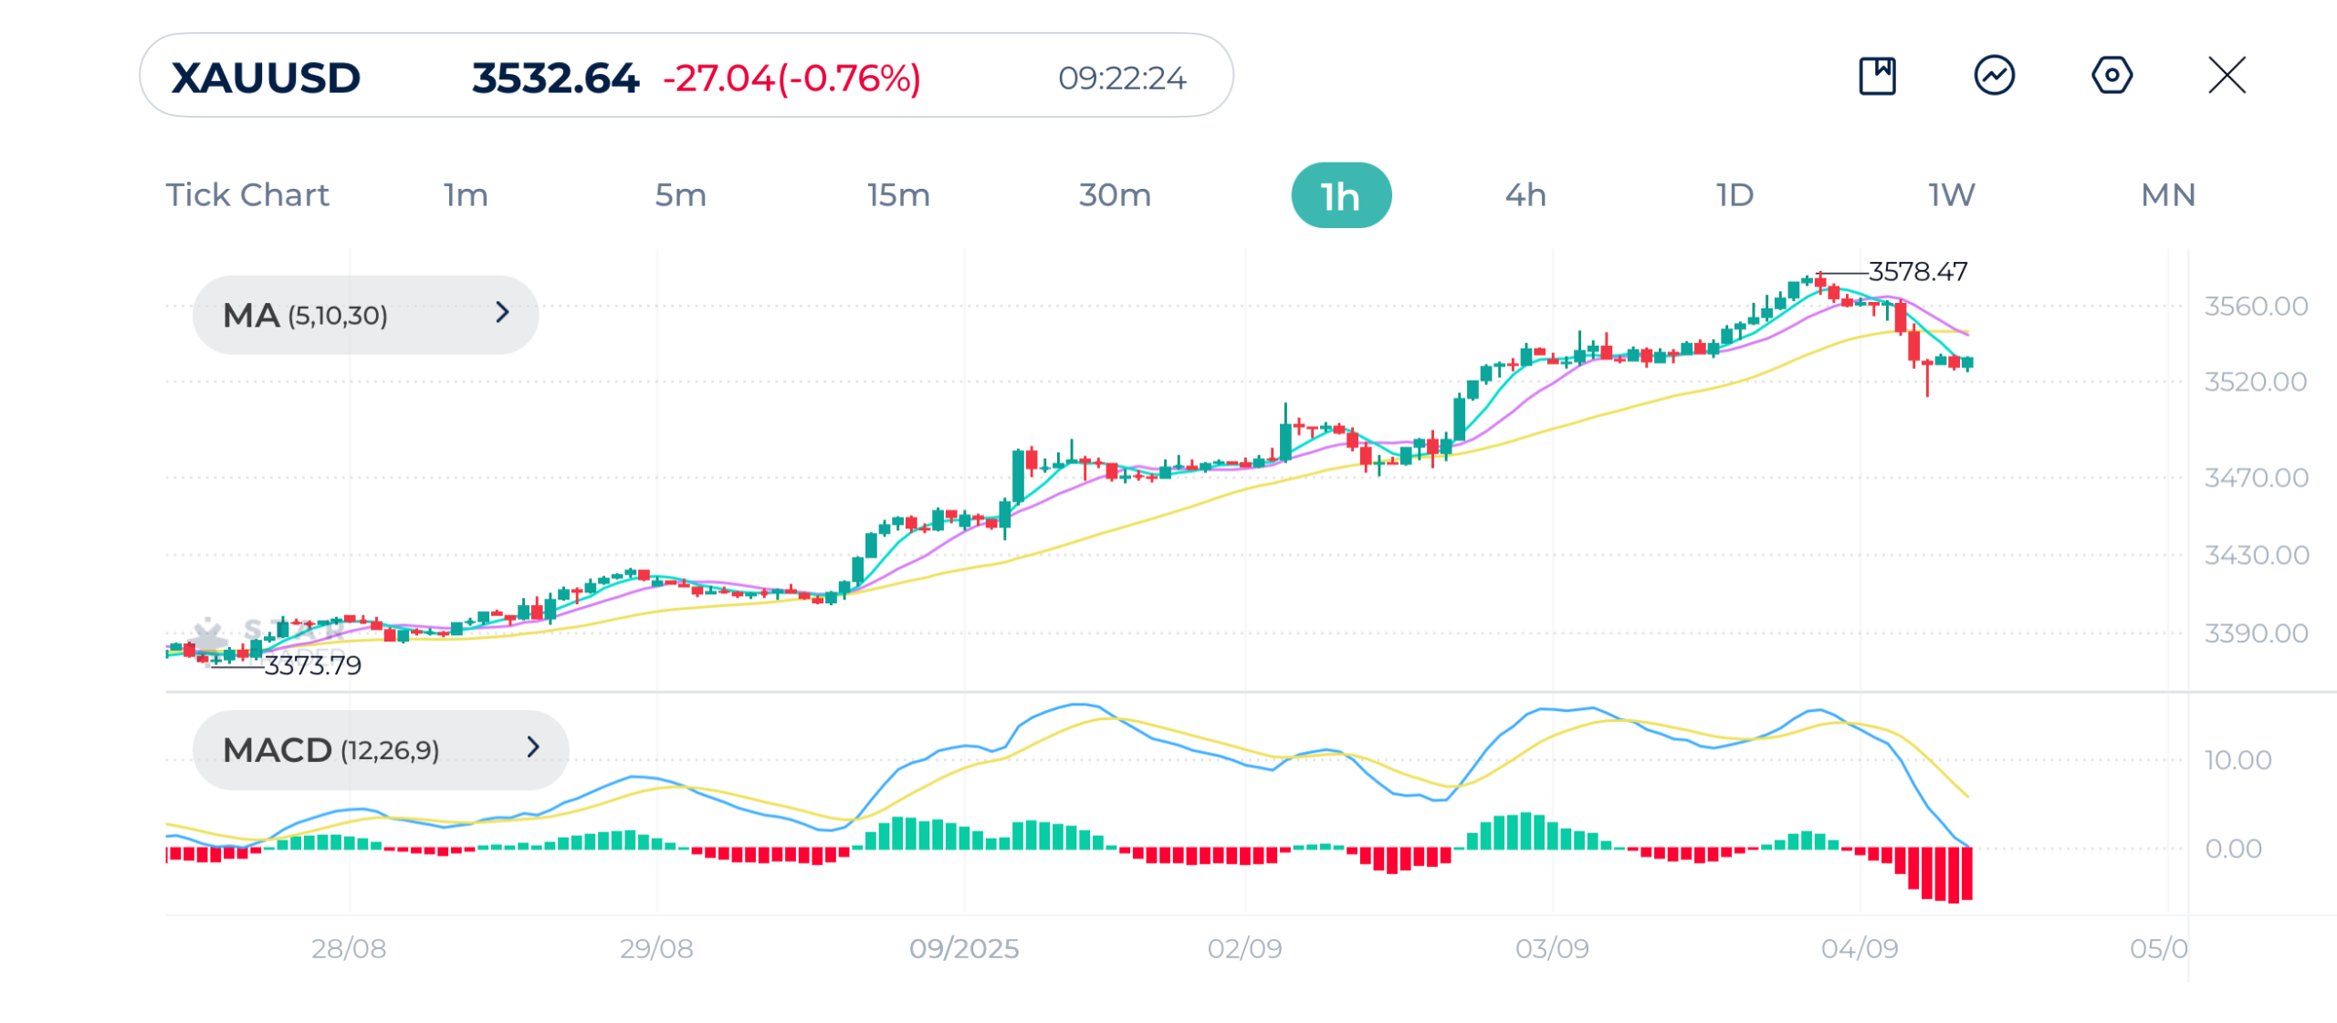Expand MA indicator chevron arrow
2337x1023 pixels.
(502, 313)
